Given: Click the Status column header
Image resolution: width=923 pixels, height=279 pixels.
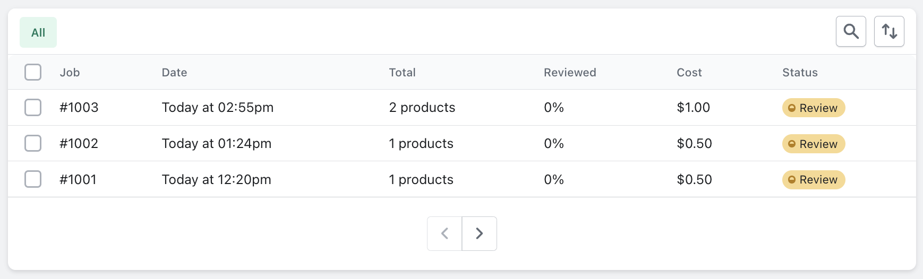Looking at the screenshot, I should 800,73.
